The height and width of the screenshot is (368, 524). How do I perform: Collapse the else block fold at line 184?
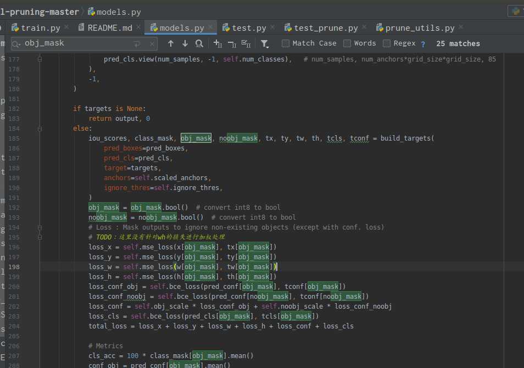[x=40, y=129]
